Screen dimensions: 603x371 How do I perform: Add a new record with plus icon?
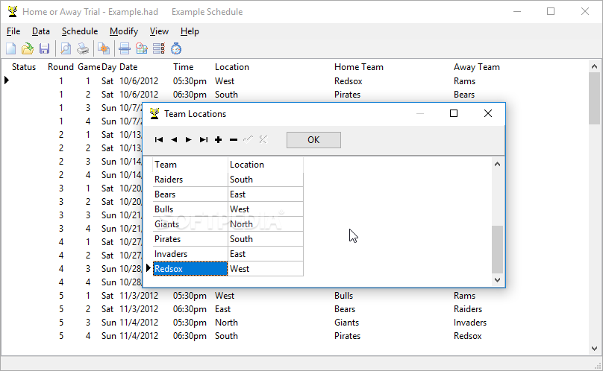(x=219, y=140)
